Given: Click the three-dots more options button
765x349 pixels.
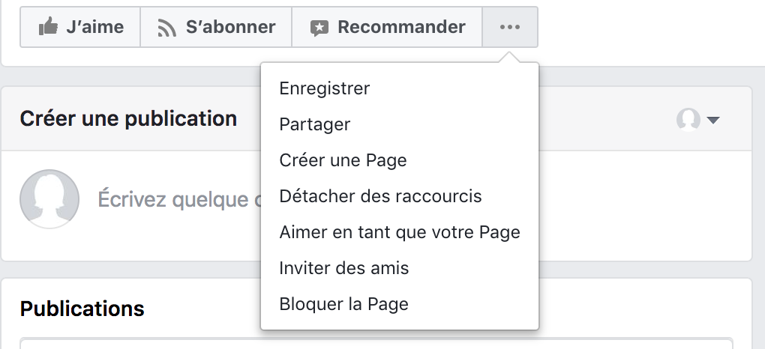Looking at the screenshot, I should 510,28.
